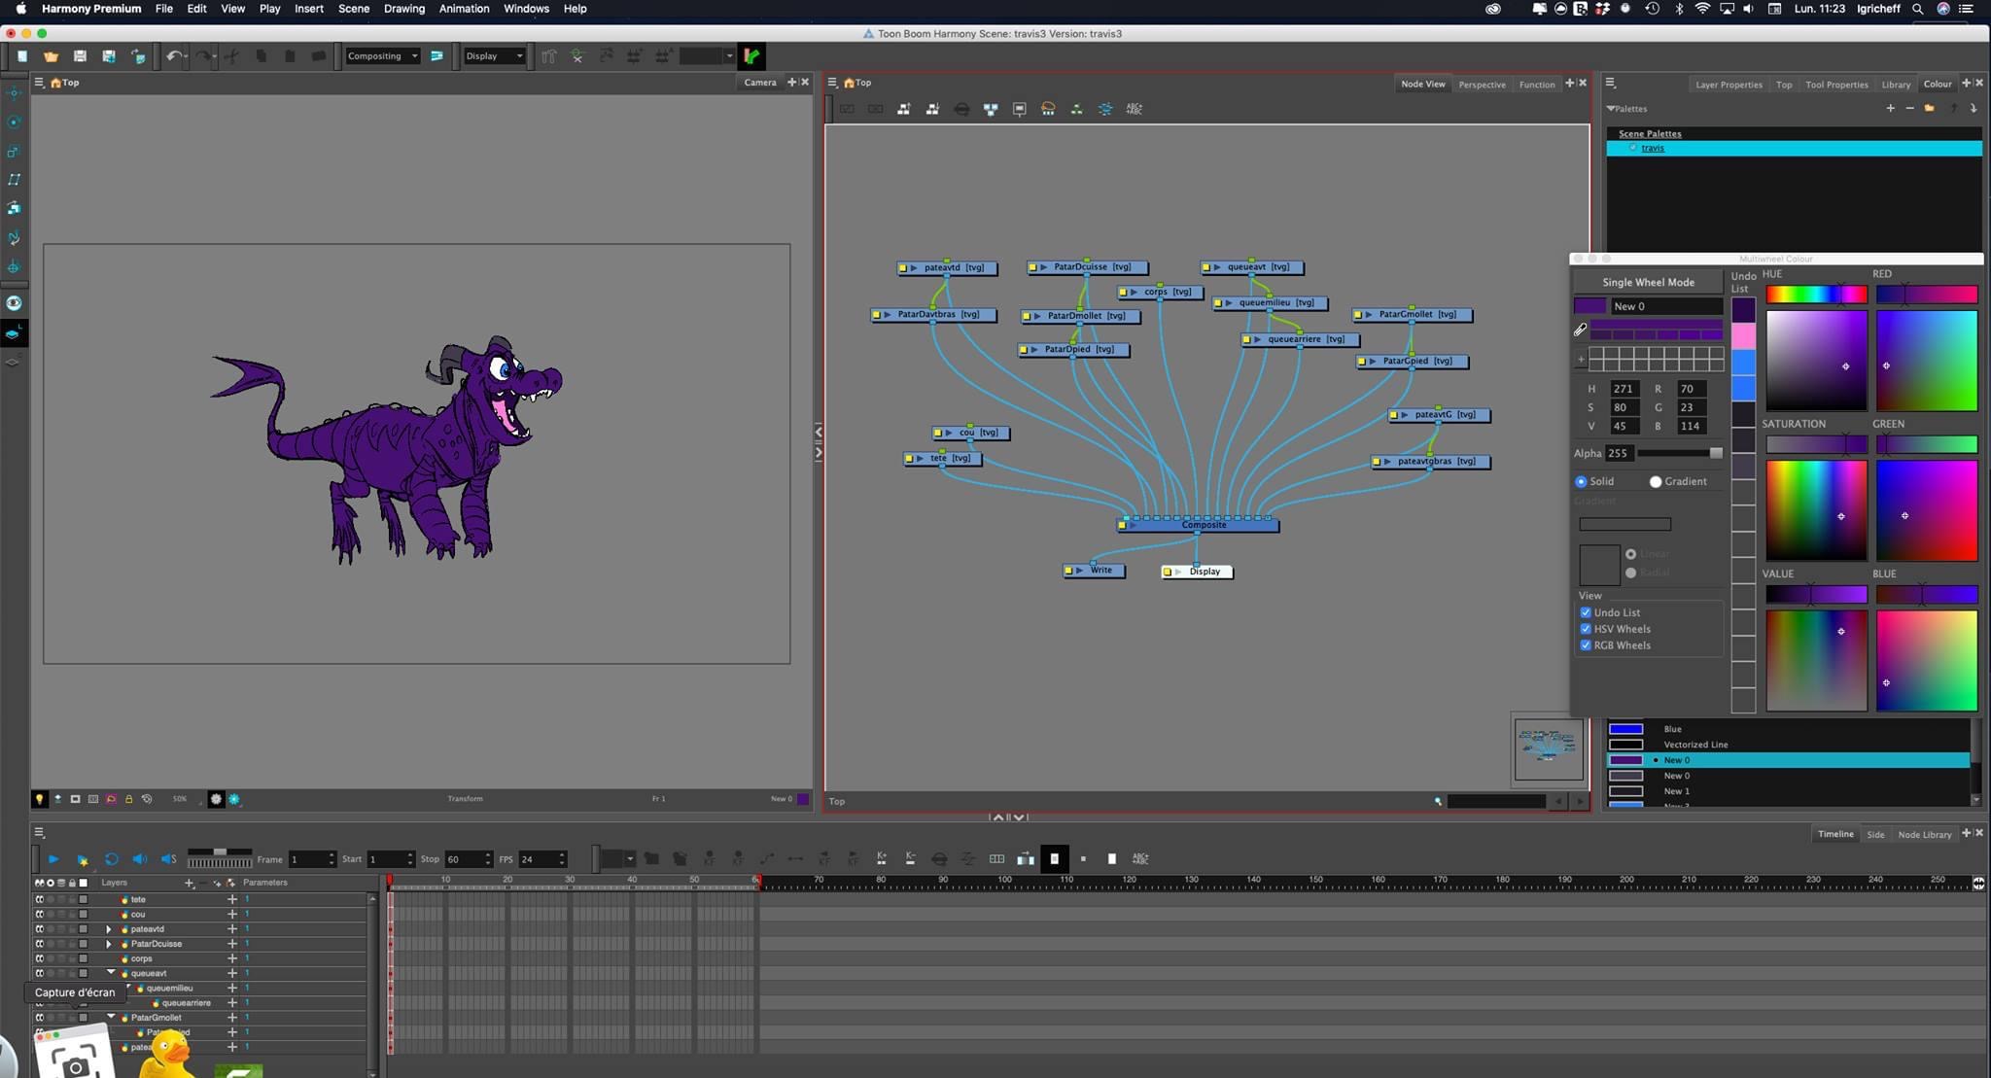1991x1078 pixels.
Task: Click Play button in Timeline toolbar
Action: [x=53, y=859]
